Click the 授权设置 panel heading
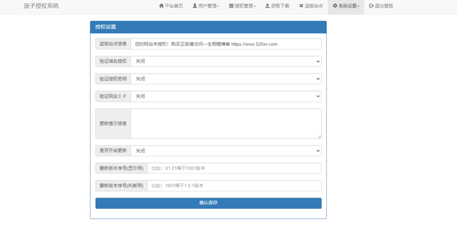The height and width of the screenshot is (235, 457). click(x=208, y=27)
